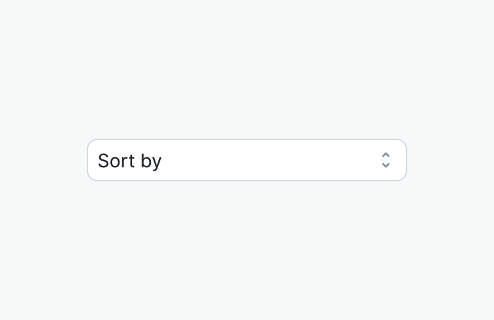This screenshot has width=494, height=320.
Task: Click the Sort by label text
Action: [x=130, y=161]
